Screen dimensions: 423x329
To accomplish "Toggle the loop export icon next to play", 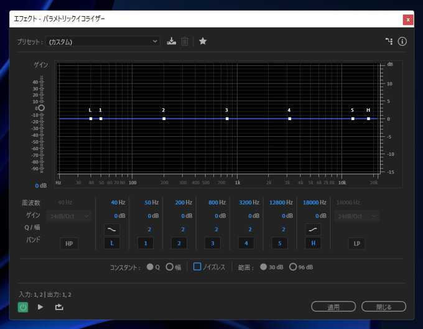I will point(59,307).
